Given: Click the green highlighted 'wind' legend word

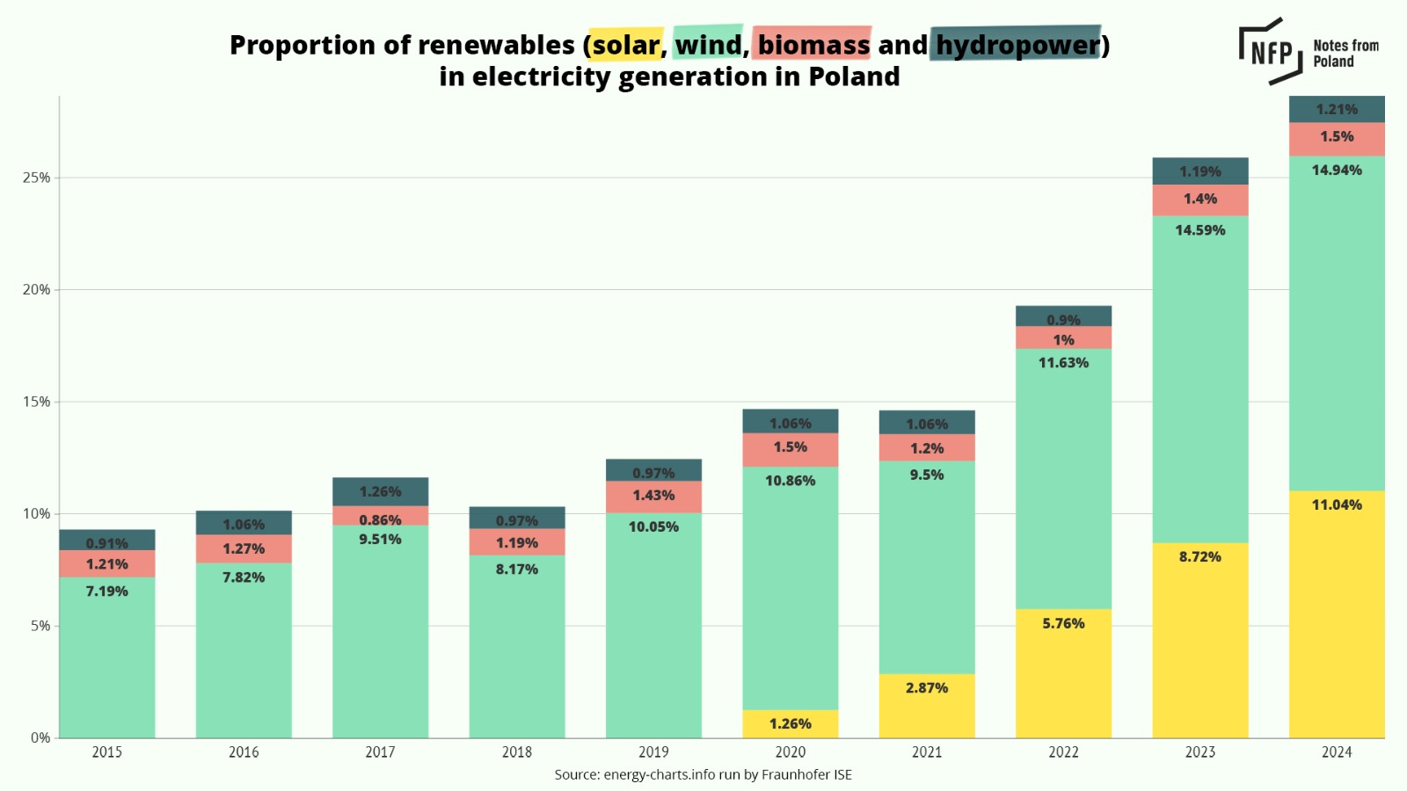Looking at the screenshot, I should 708,44.
